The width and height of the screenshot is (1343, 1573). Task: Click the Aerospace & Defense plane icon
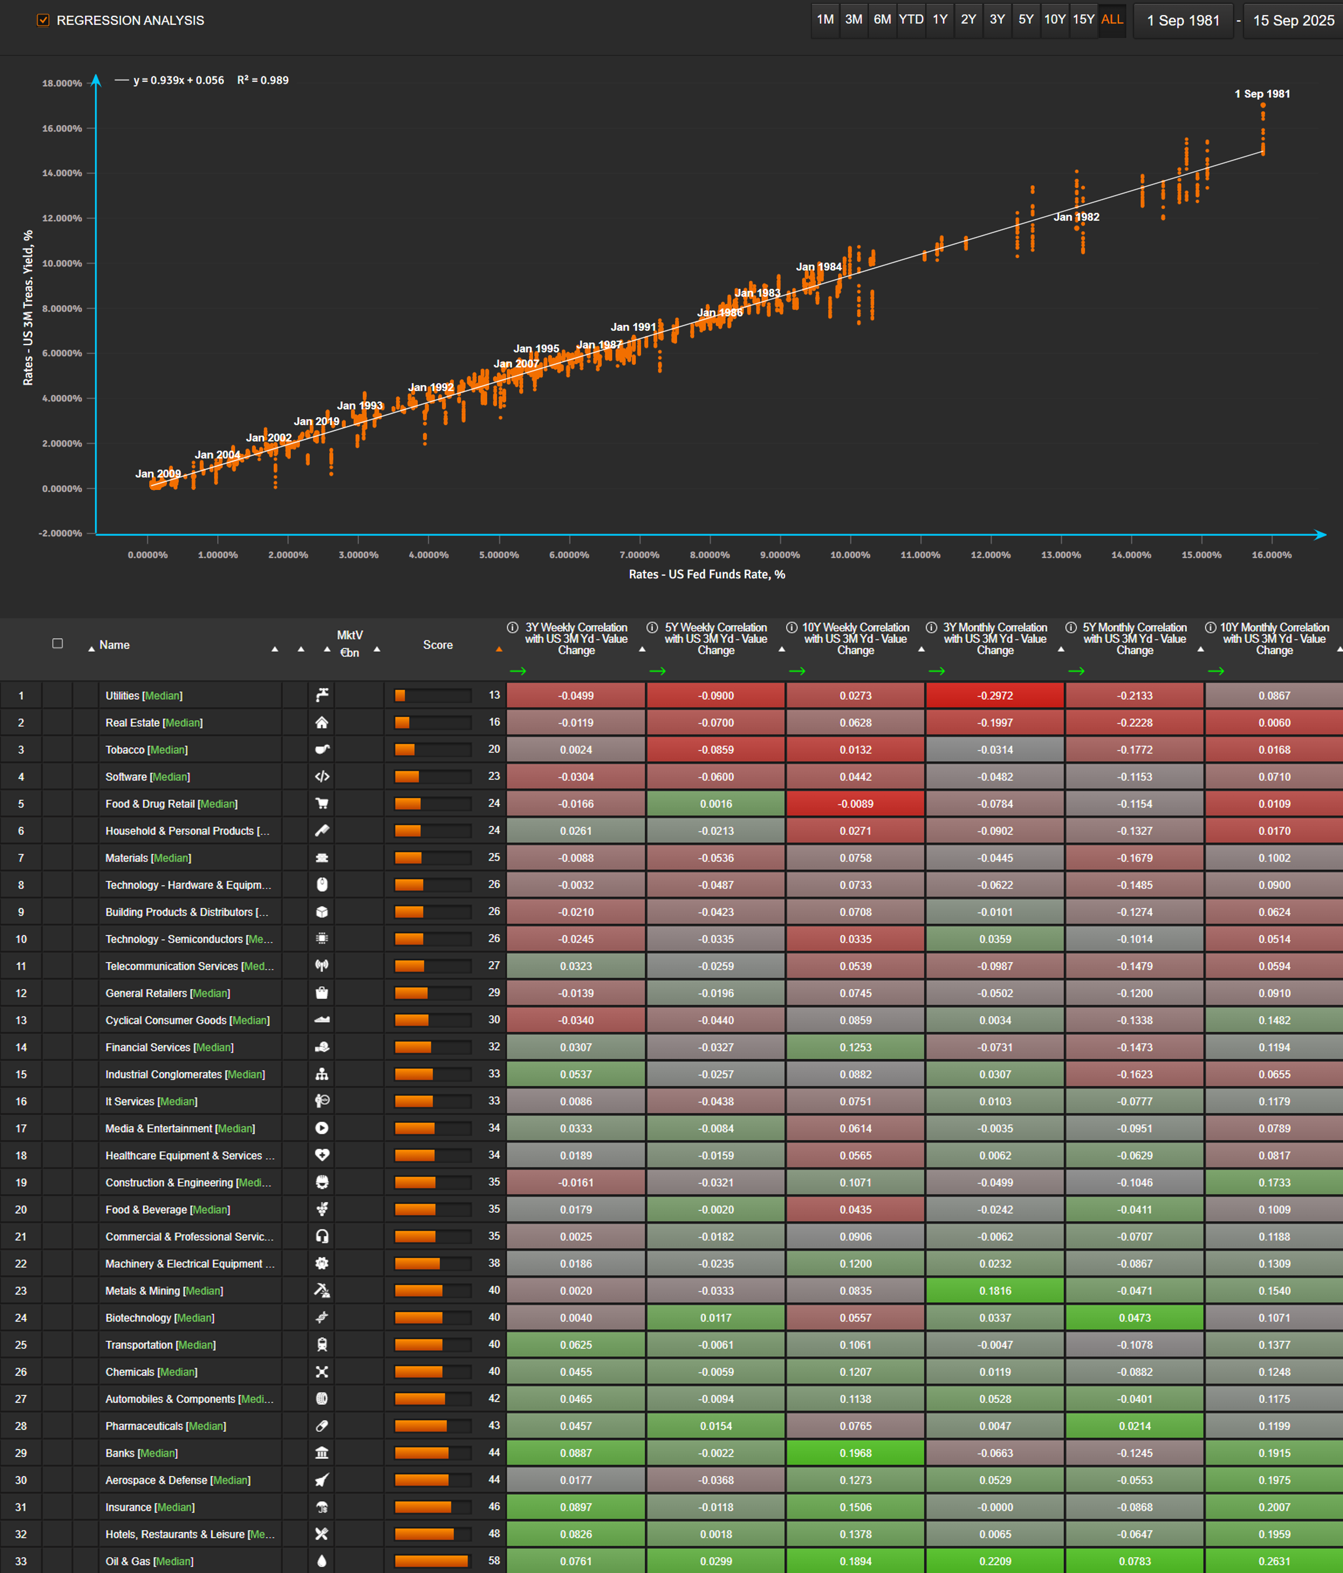[322, 1480]
